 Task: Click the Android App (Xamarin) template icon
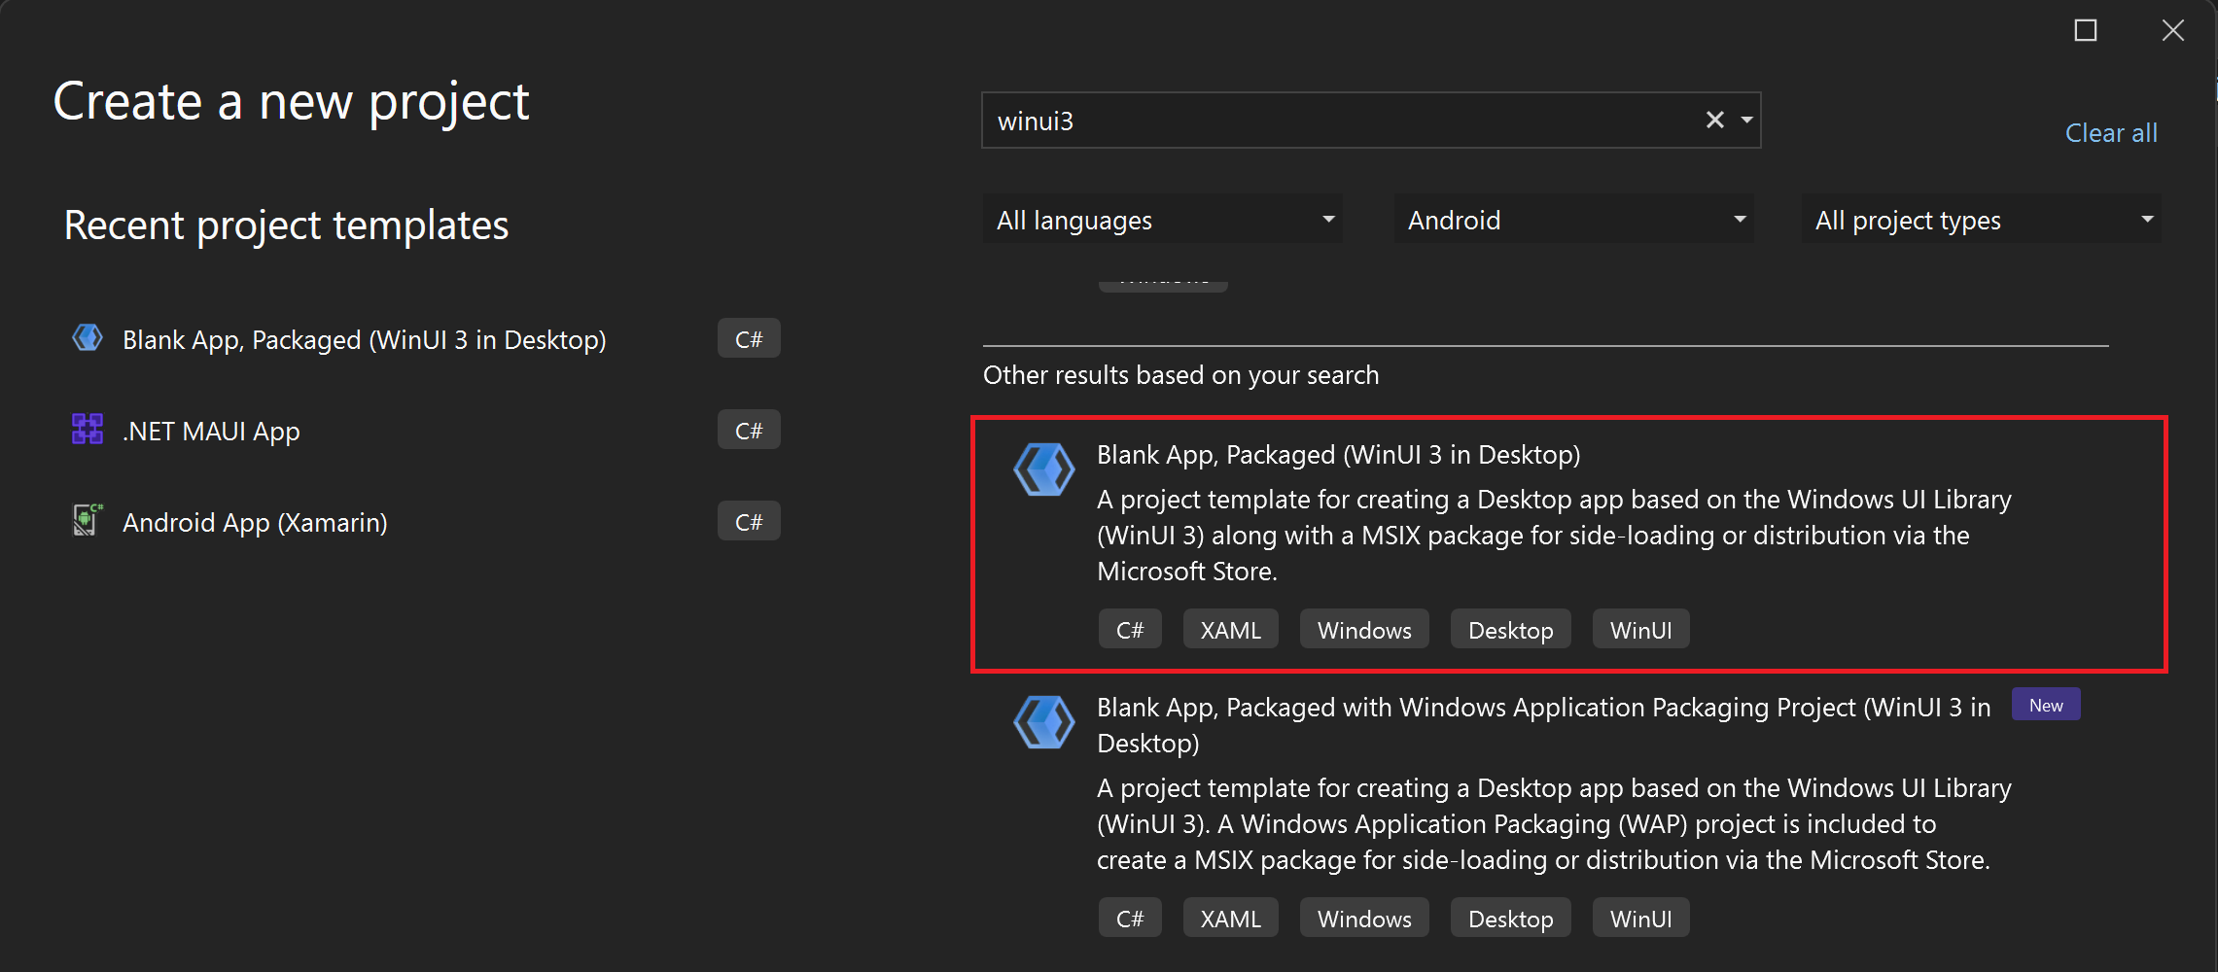(x=88, y=520)
